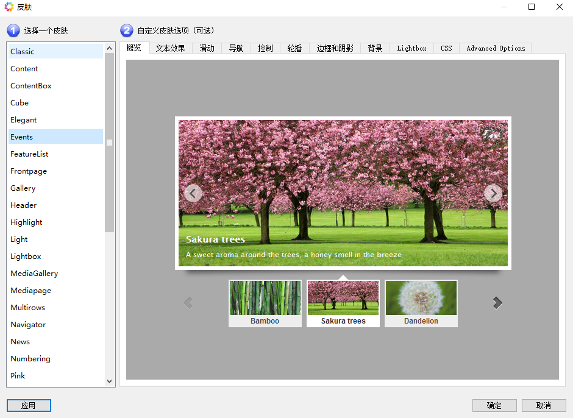Open the Lightbox tab
The width and height of the screenshot is (573, 418).
(x=411, y=48)
